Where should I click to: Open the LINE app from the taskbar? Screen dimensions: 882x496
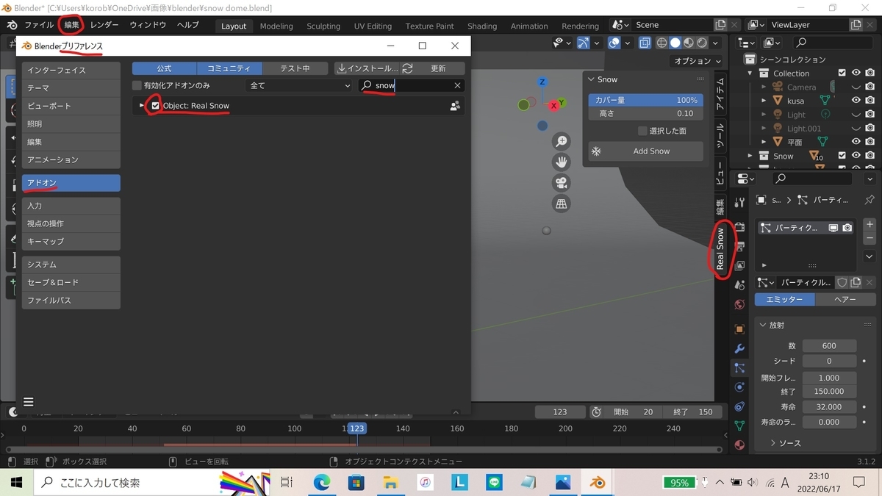494,482
